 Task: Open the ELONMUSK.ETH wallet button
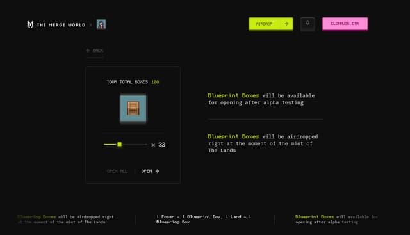(x=345, y=24)
